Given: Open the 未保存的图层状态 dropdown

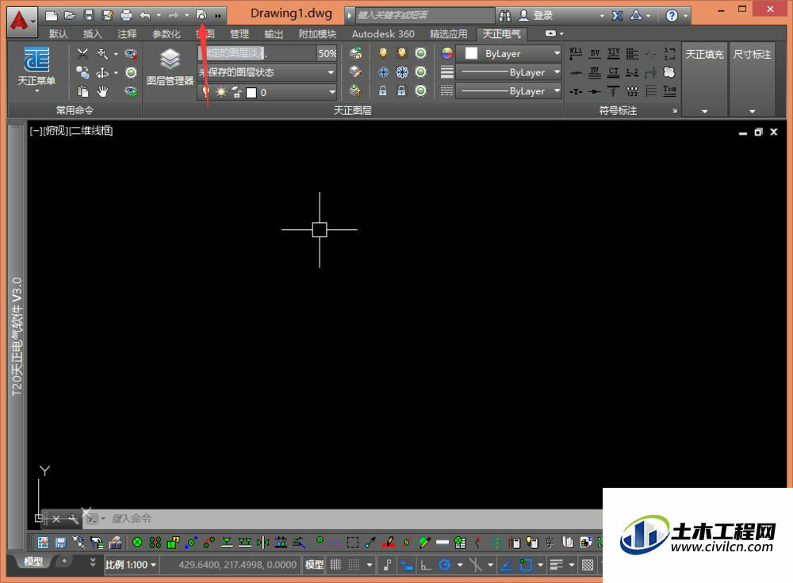Looking at the screenshot, I should 266,72.
